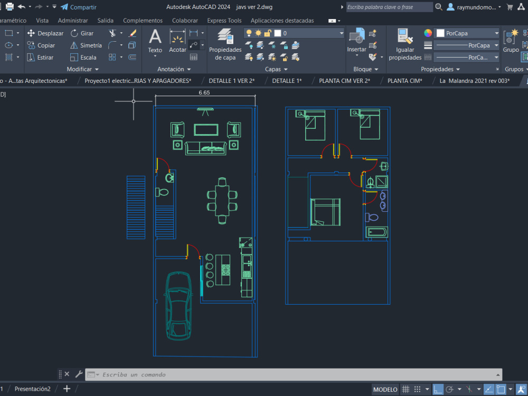The height and width of the screenshot is (396, 528).
Task: Open the Texto annotation tool
Action: click(155, 41)
